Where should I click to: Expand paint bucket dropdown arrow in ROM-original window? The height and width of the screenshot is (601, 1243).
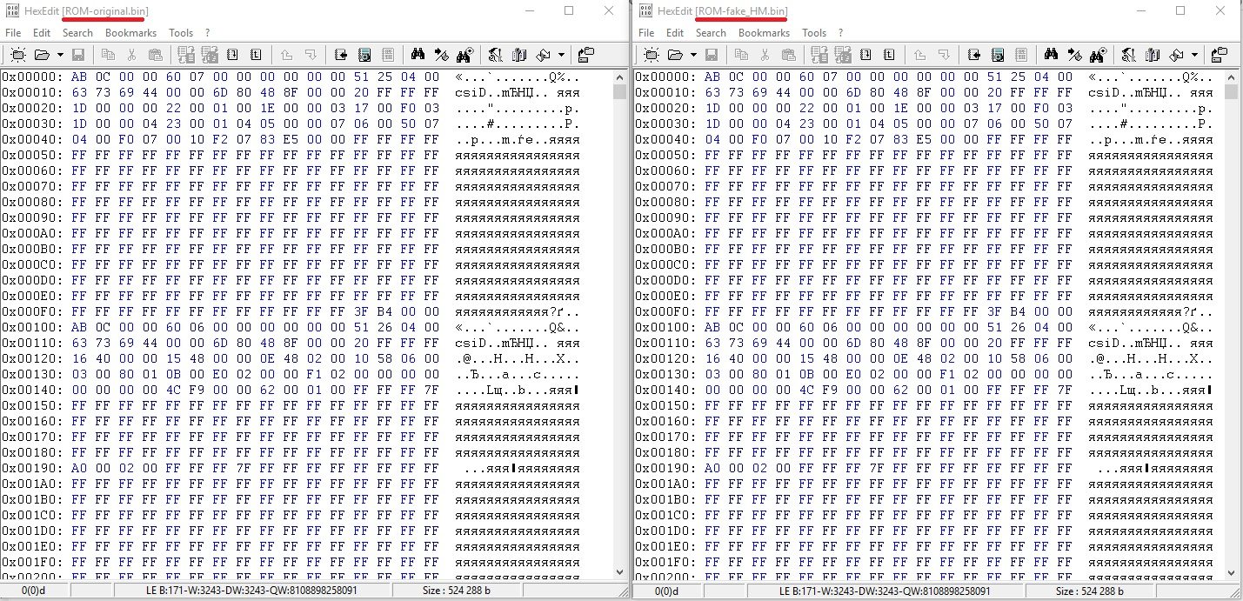561,55
